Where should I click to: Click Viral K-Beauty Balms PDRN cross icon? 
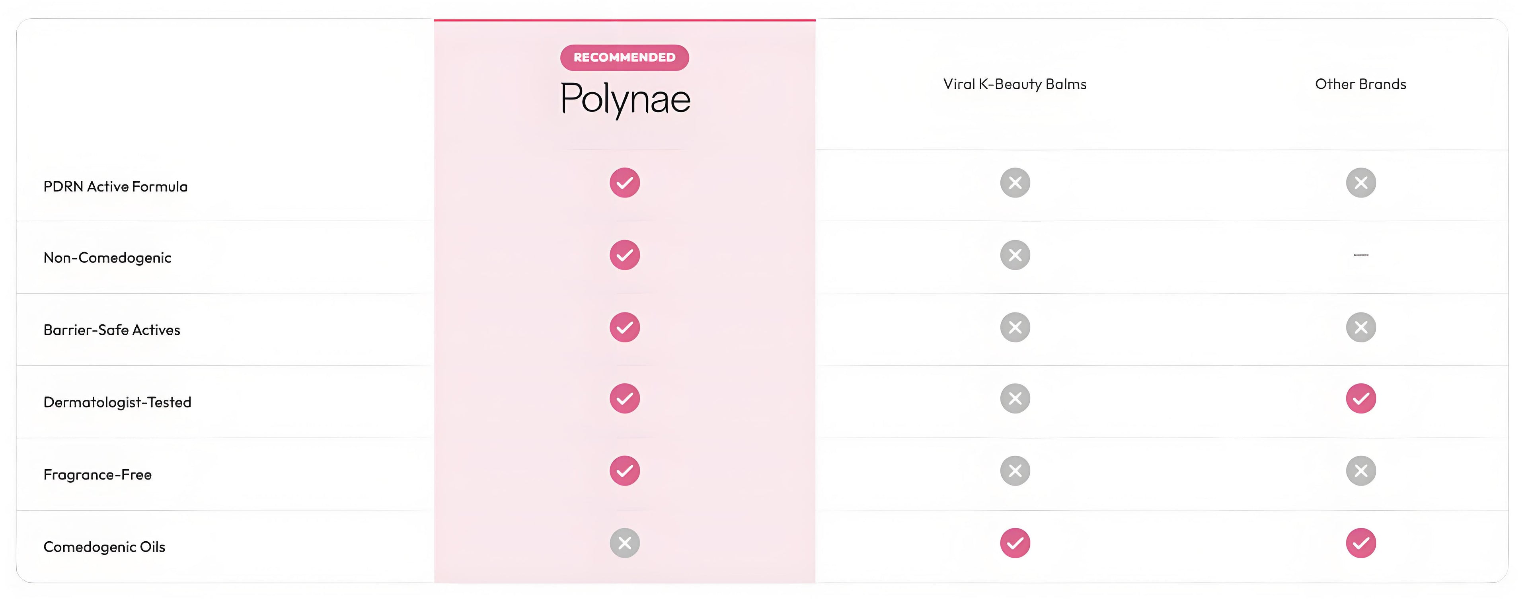(1015, 183)
